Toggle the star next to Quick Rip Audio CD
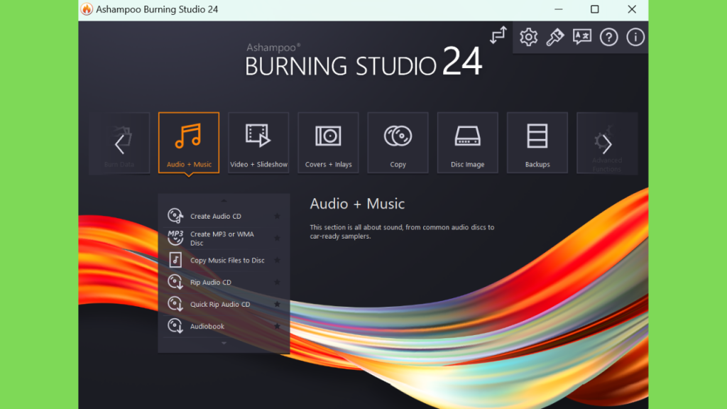The image size is (727, 409). [278, 304]
